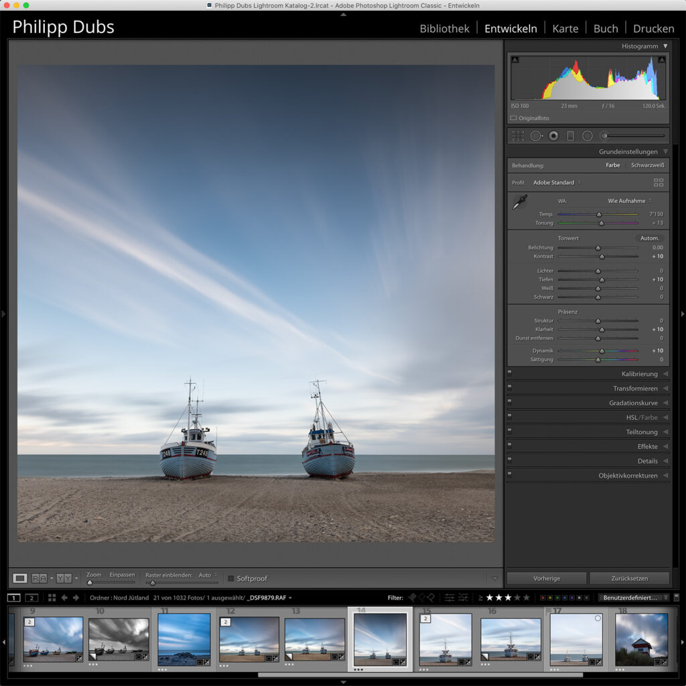Activate the spot removal tool
This screenshot has width=686, height=686.
pos(536,136)
